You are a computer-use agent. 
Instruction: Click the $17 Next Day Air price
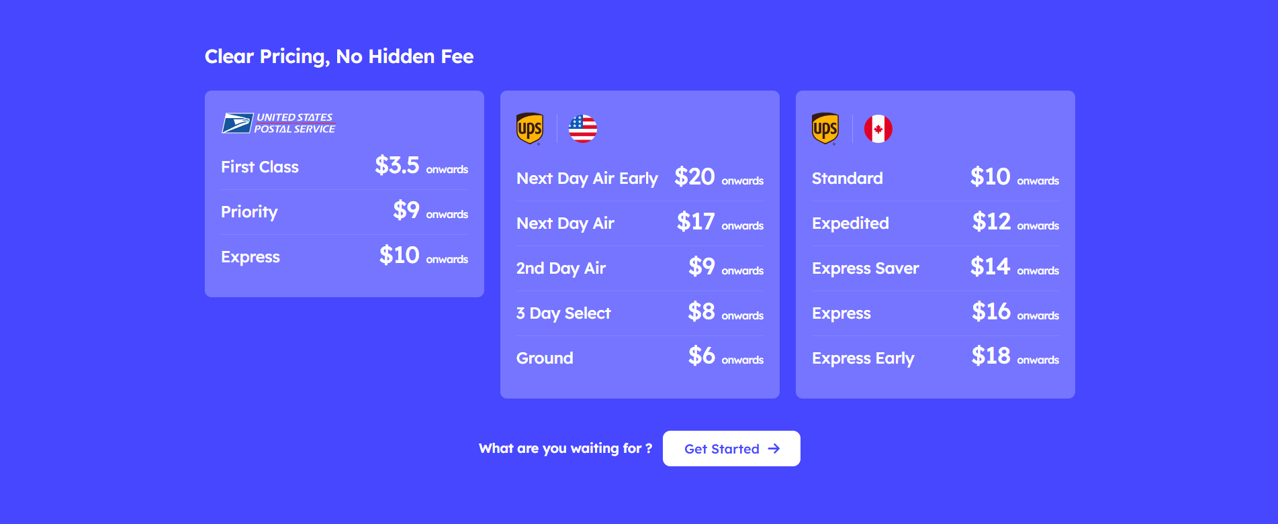(696, 221)
